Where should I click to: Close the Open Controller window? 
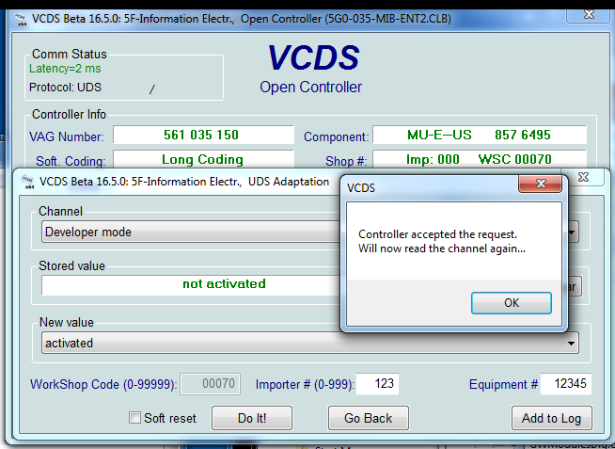589,15
